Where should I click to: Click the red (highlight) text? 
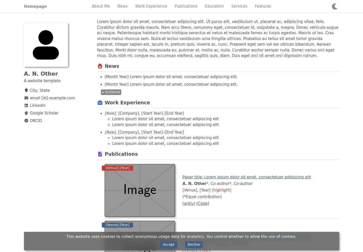pos(221,190)
